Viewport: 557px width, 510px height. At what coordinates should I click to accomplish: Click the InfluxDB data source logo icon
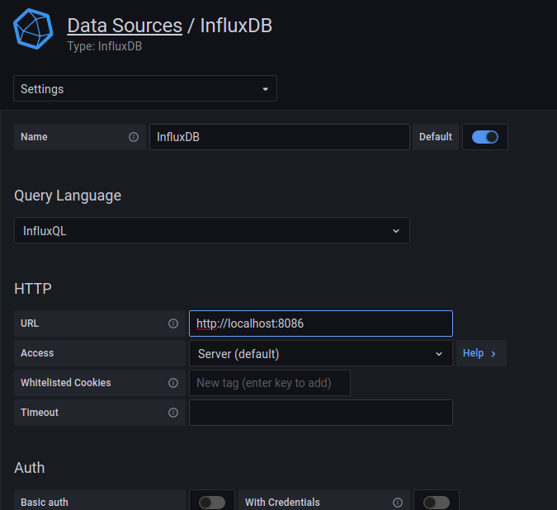pyautogui.click(x=33, y=29)
